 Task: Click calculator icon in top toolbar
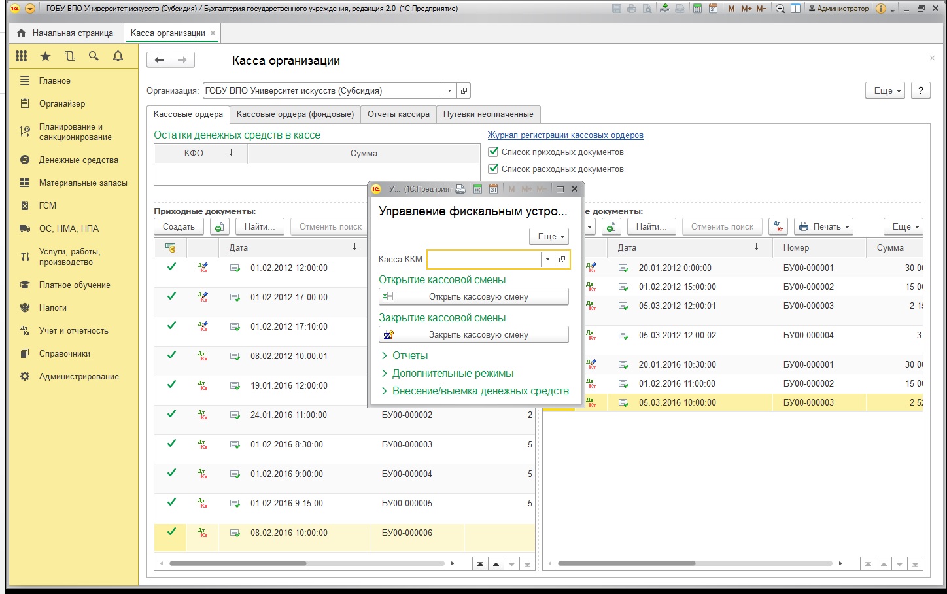pos(697,9)
